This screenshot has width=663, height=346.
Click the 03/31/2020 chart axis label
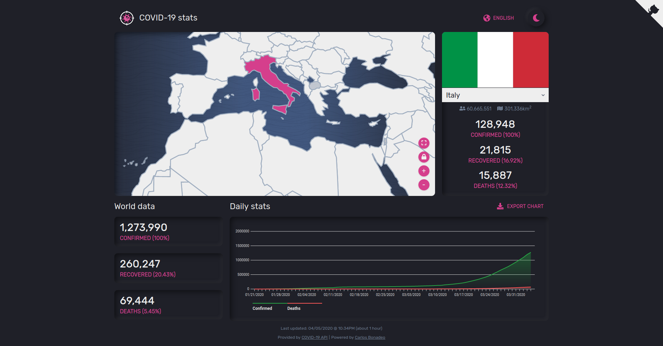coord(516,295)
